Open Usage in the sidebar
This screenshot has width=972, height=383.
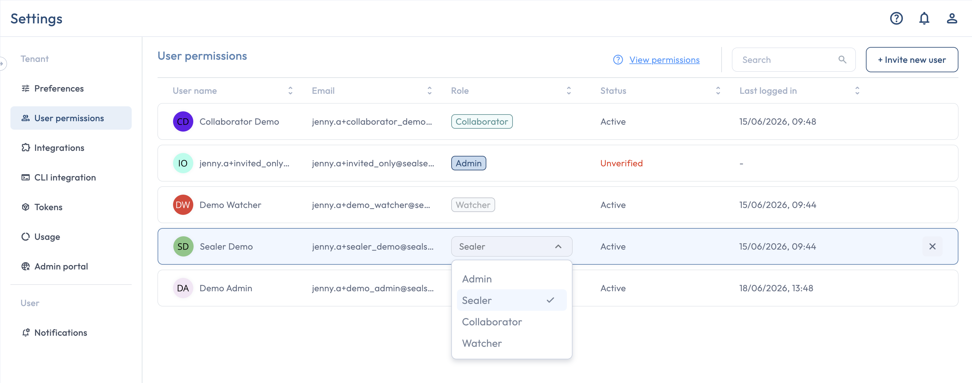(x=71, y=237)
